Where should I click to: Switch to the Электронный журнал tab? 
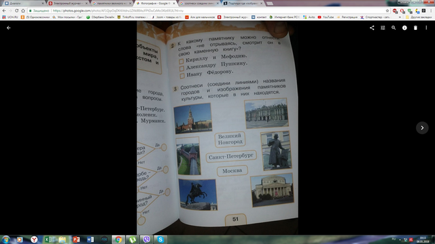(68, 3)
